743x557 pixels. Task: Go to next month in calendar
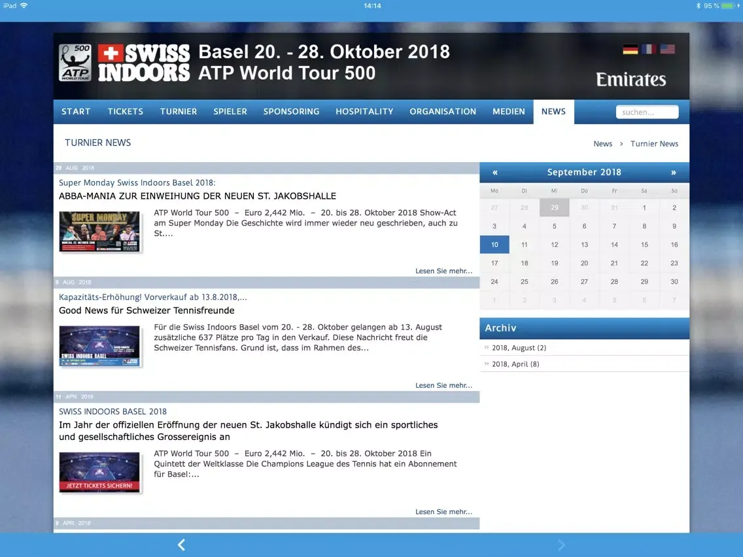[674, 173]
